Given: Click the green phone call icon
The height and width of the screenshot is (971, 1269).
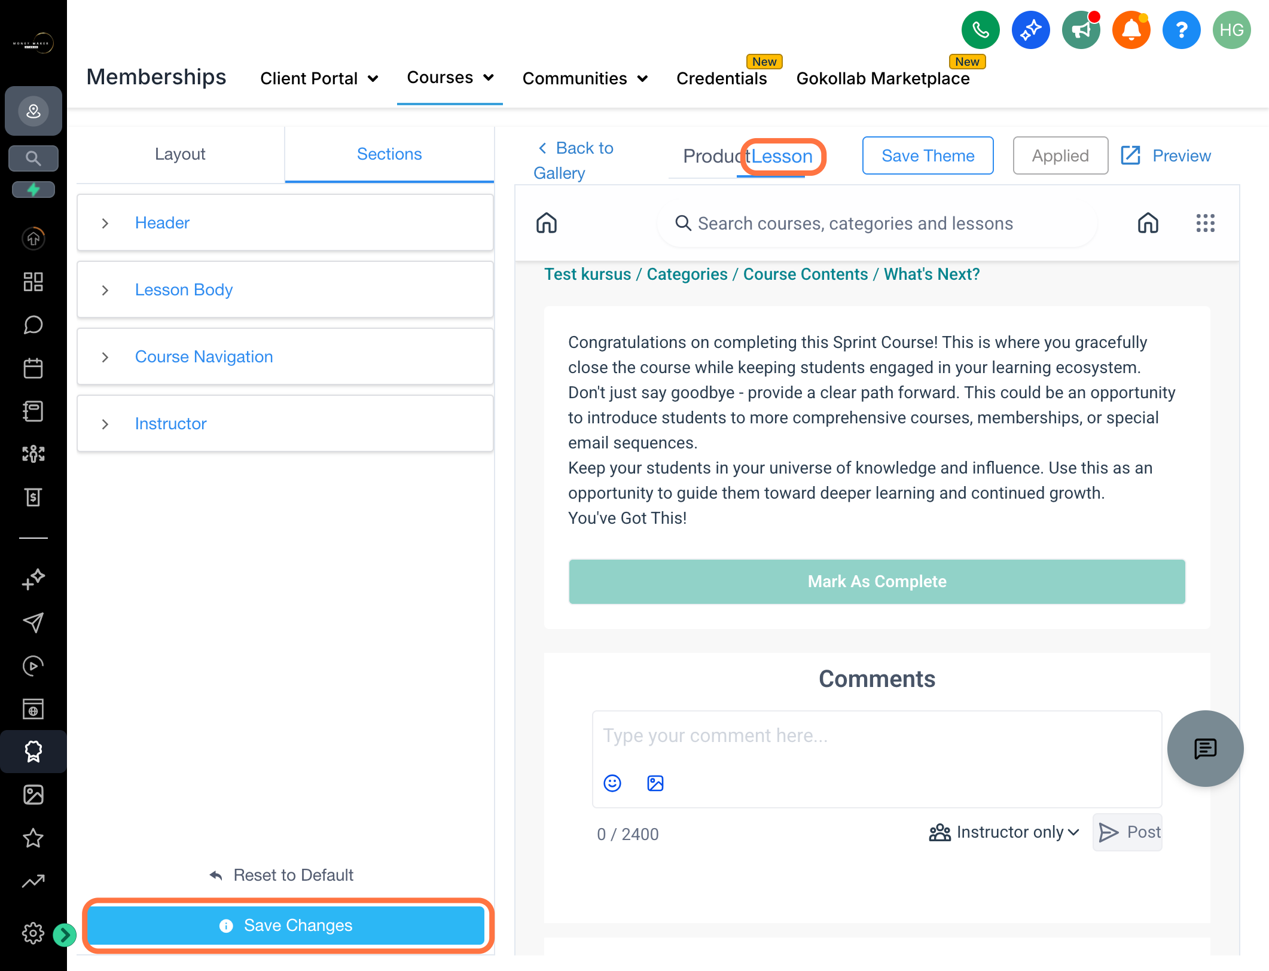Looking at the screenshot, I should pyautogui.click(x=980, y=30).
